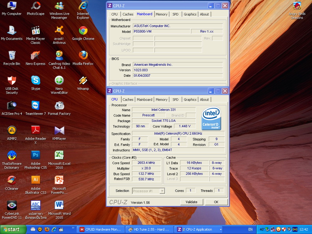Screen dimensions: 312x234
Task: Open the Graphics tab in lower CPU-Z window
Action: 190,100
